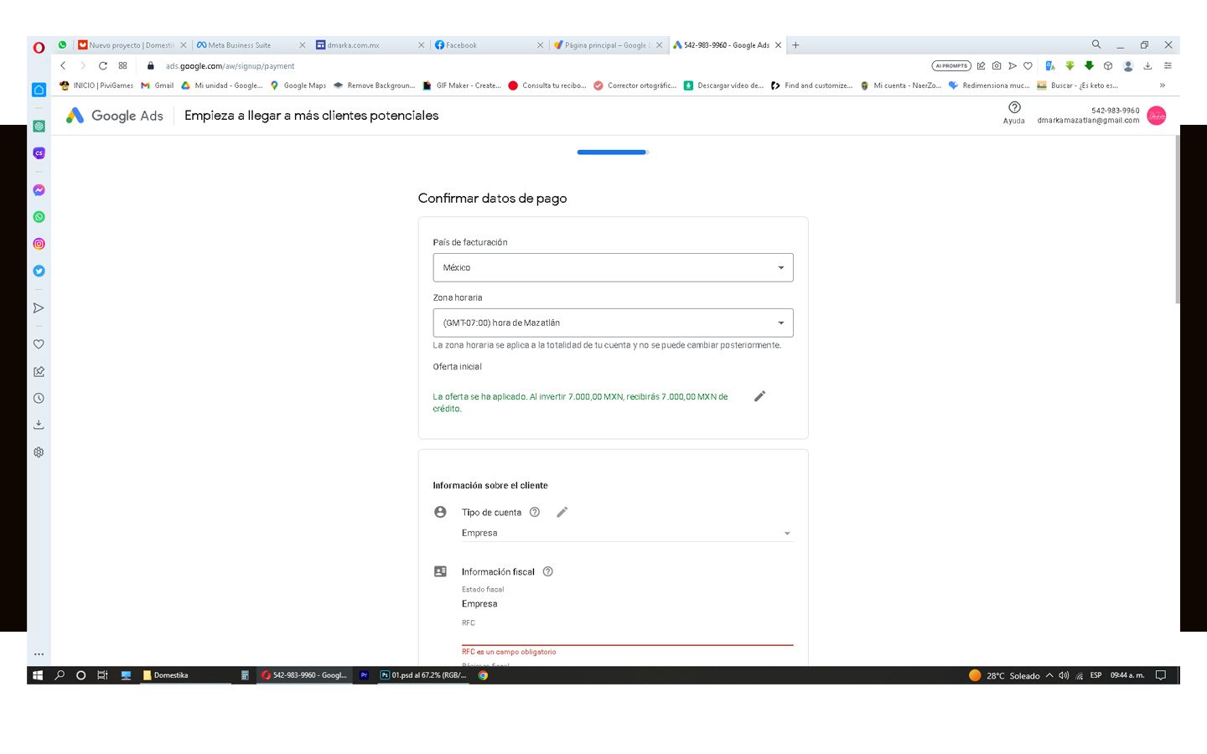The height and width of the screenshot is (754, 1207).
Task: Switch to the Meta Business Suite tab
Action: (x=240, y=45)
